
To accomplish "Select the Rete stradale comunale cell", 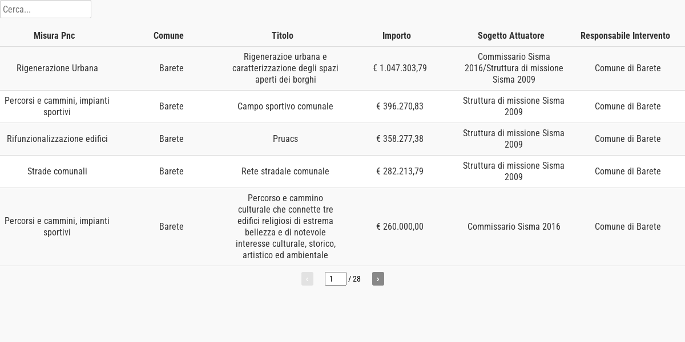I will 285,172.
